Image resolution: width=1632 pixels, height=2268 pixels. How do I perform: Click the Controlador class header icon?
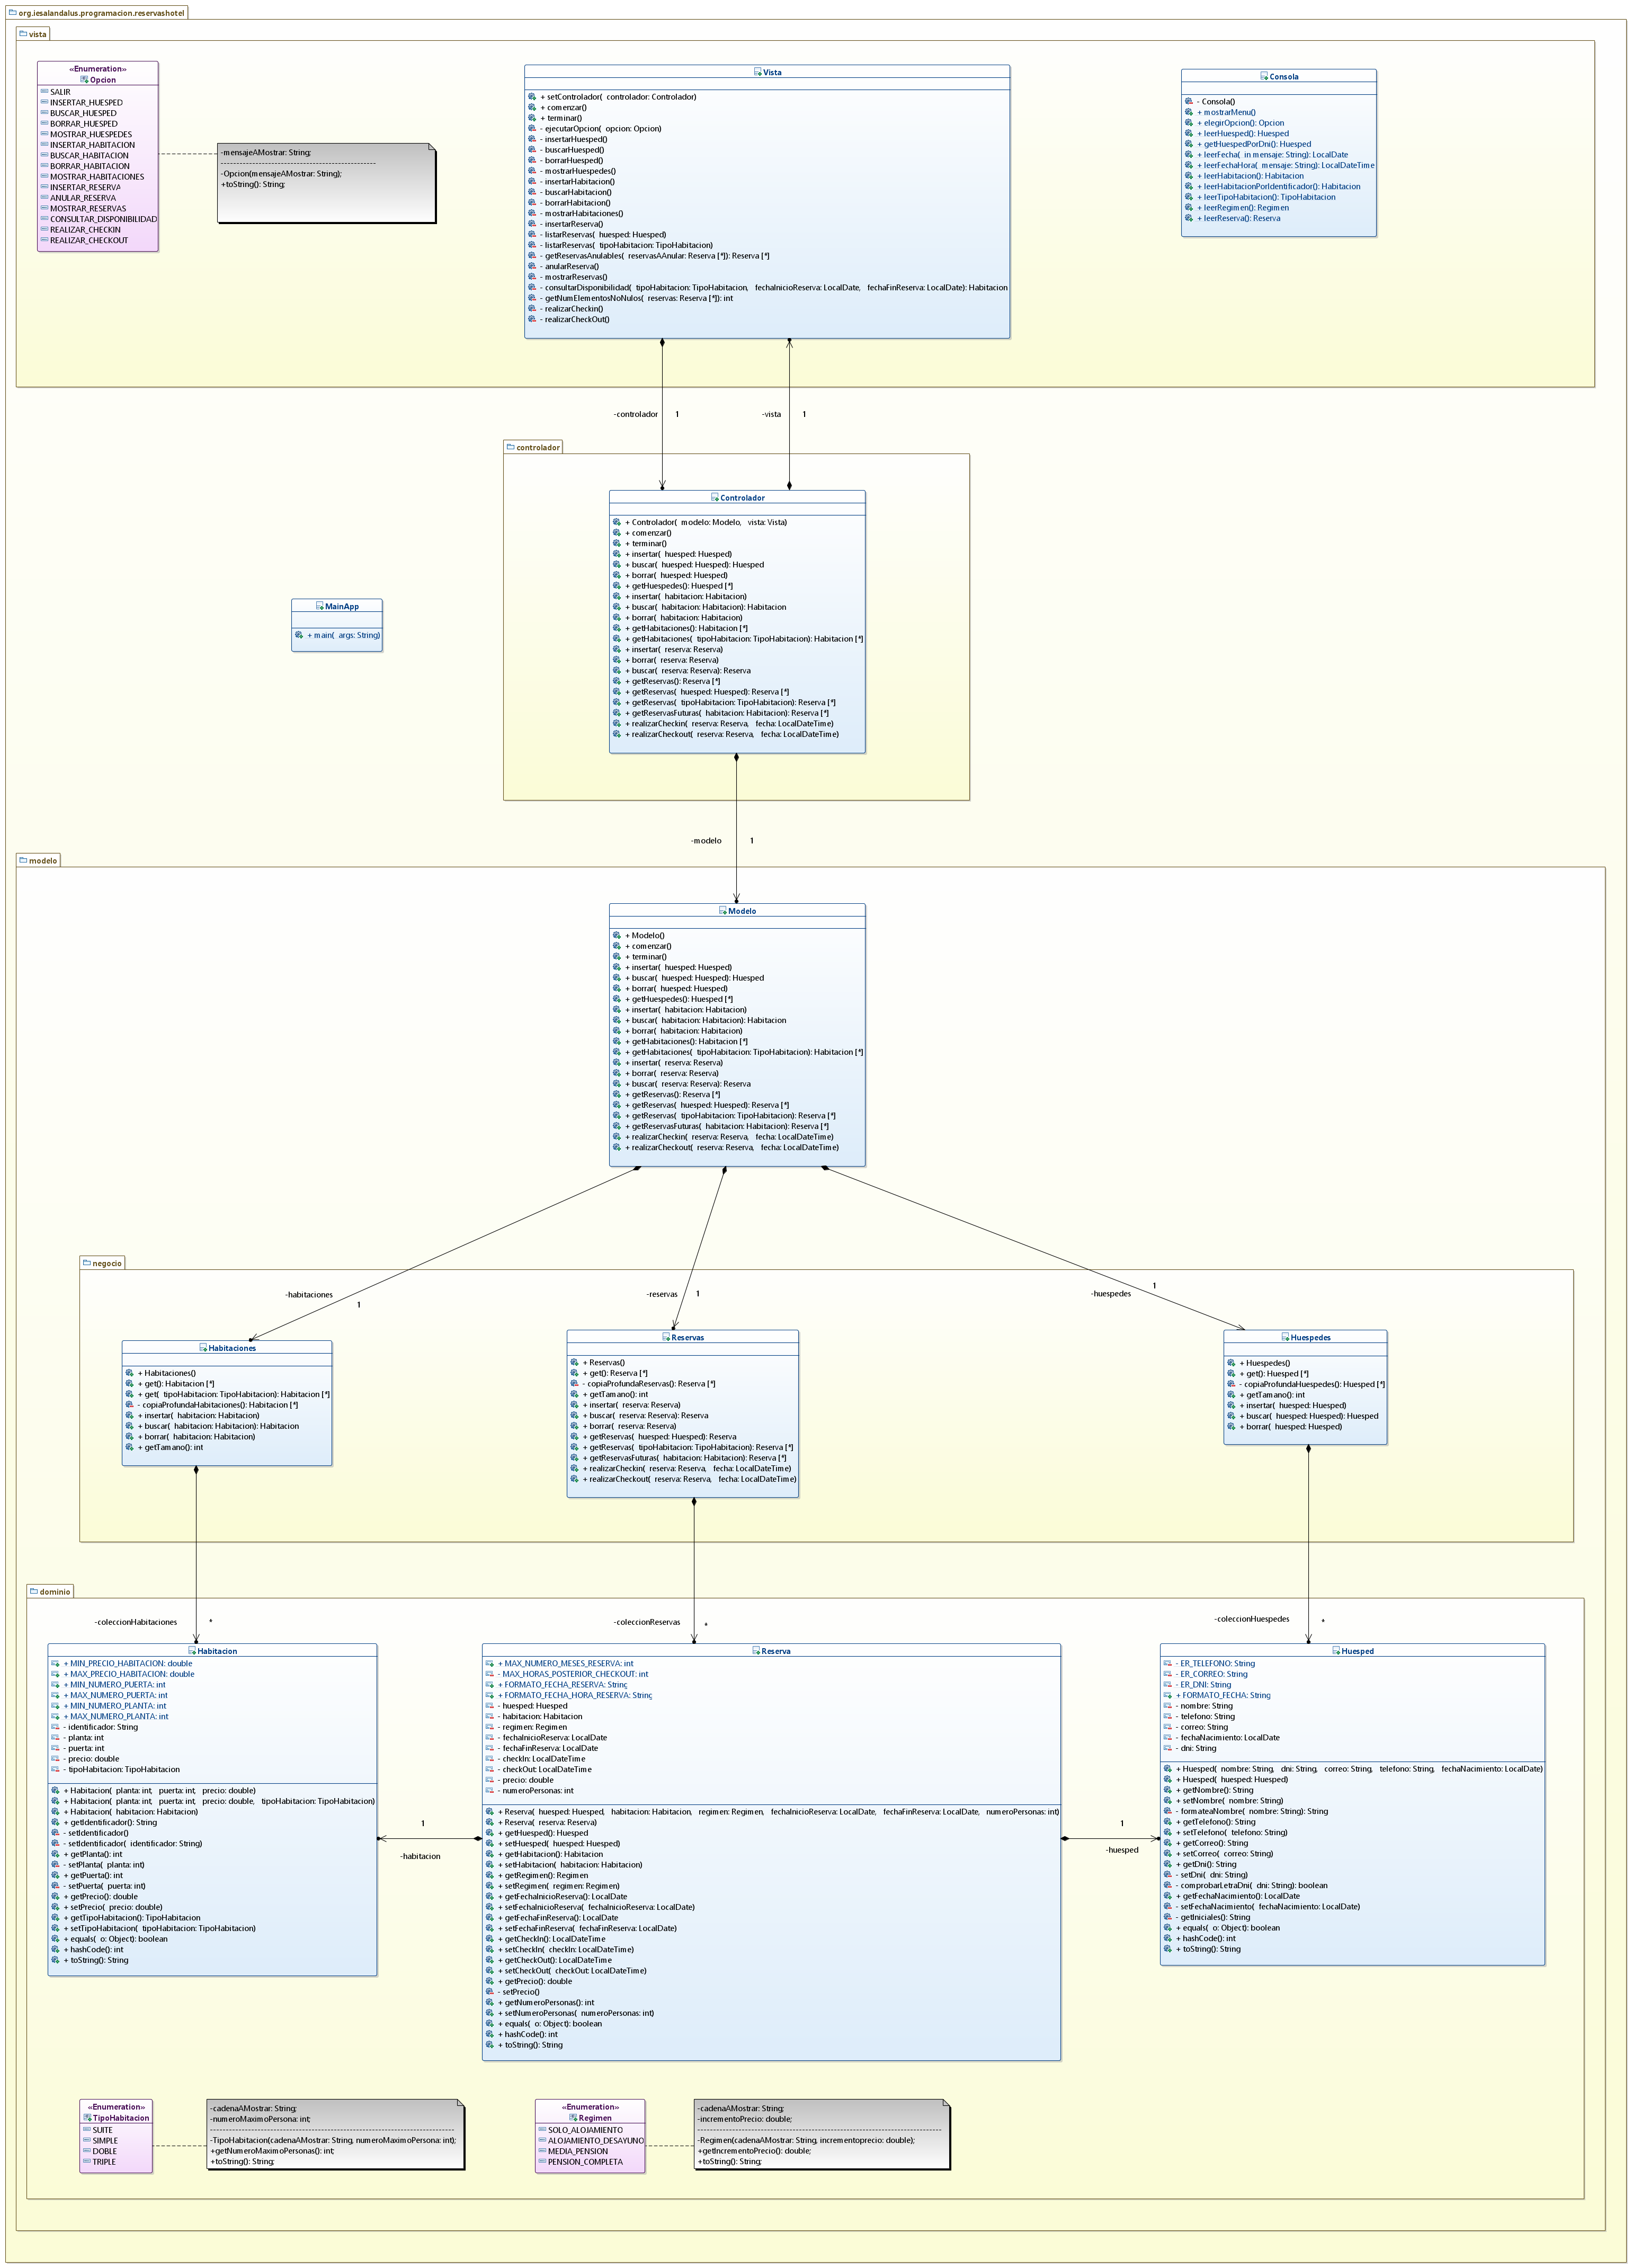[715, 497]
